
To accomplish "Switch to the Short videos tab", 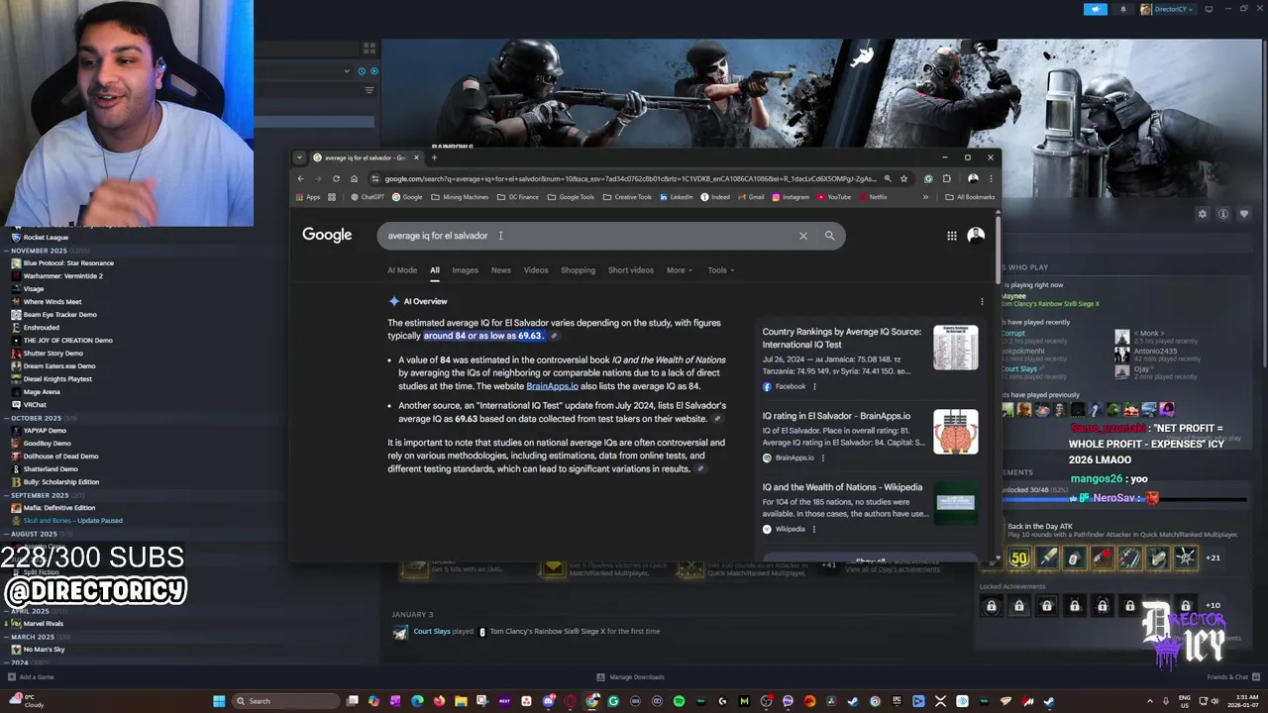I will point(631,270).
